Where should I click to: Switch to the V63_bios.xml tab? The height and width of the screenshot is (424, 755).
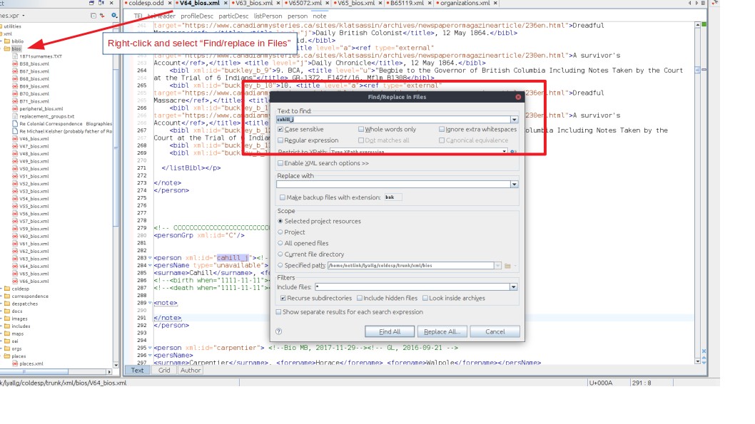tap(254, 4)
